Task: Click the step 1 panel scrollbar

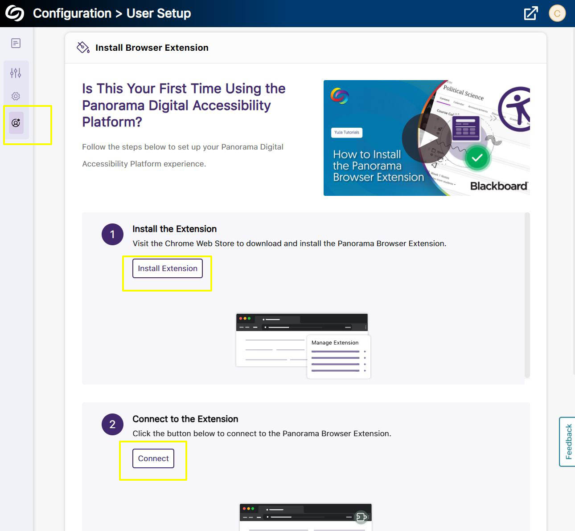Action: [x=527, y=296]
